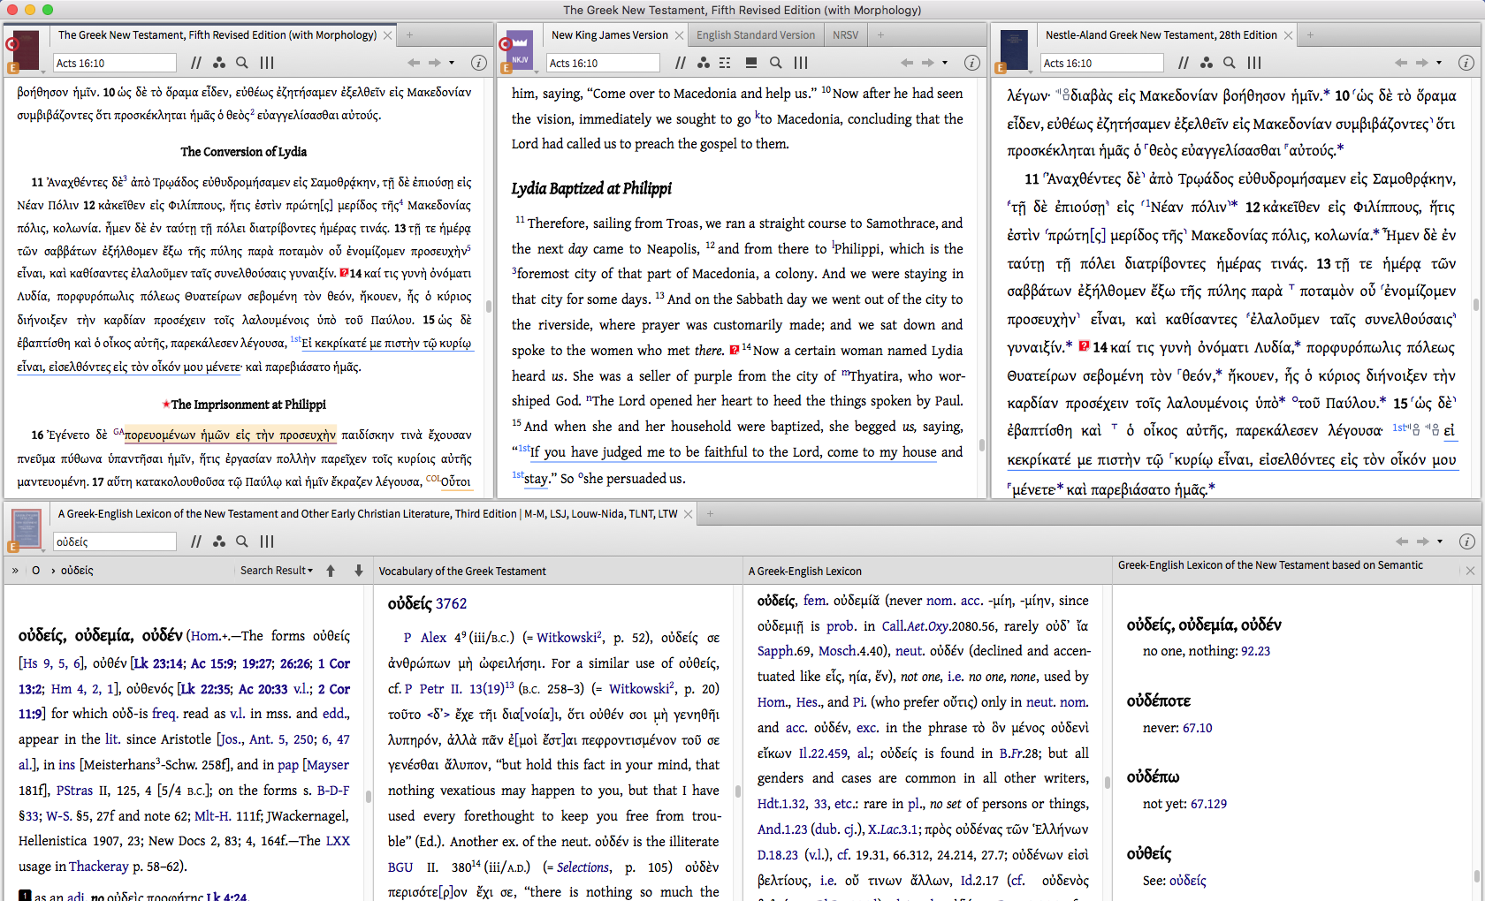Go to the previous search result in the Lexicon panel
Viewport: 1485px width, 901px height.
[x=331, y=571]
